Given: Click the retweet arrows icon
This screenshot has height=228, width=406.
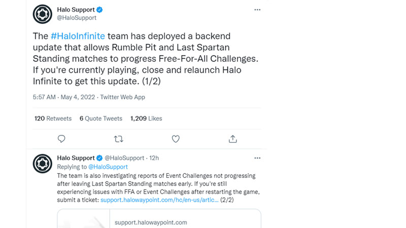Looking at the screenshot, I should coord(118,139).
